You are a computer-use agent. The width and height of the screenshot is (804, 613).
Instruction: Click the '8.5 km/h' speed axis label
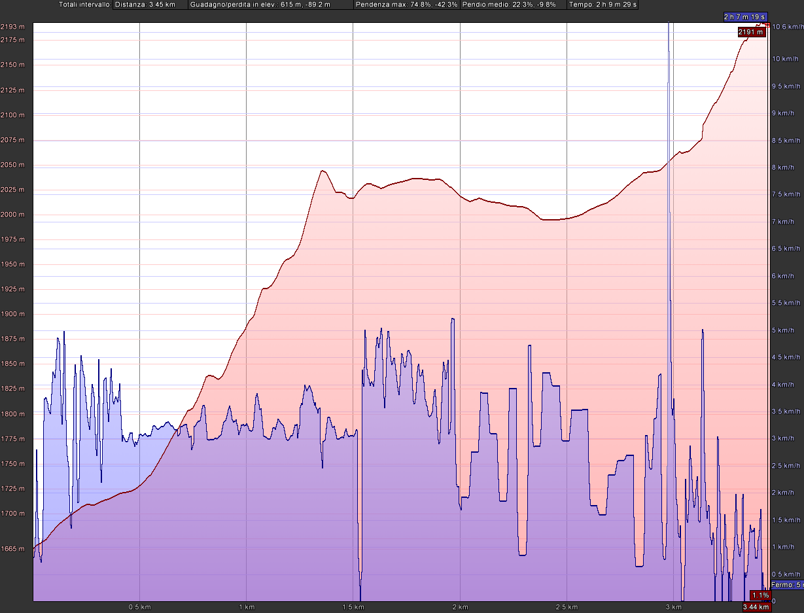point(786,141)
